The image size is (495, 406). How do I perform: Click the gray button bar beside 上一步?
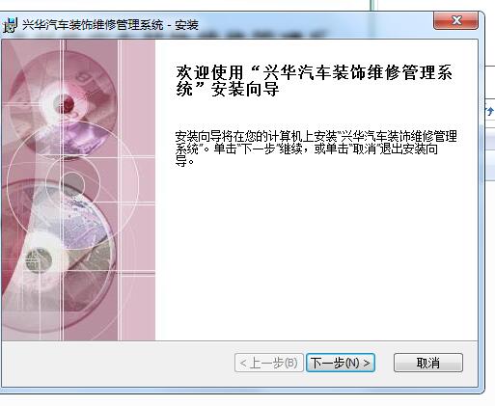tap(118, 364)
